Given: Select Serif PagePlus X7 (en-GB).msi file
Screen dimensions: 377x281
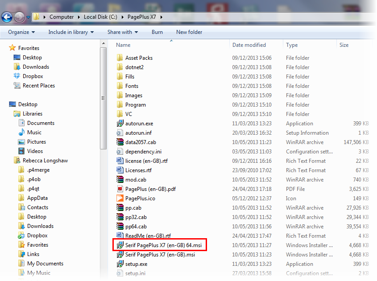Looking at the screenshot, I should pyautogui.click(x=160, y=255).
